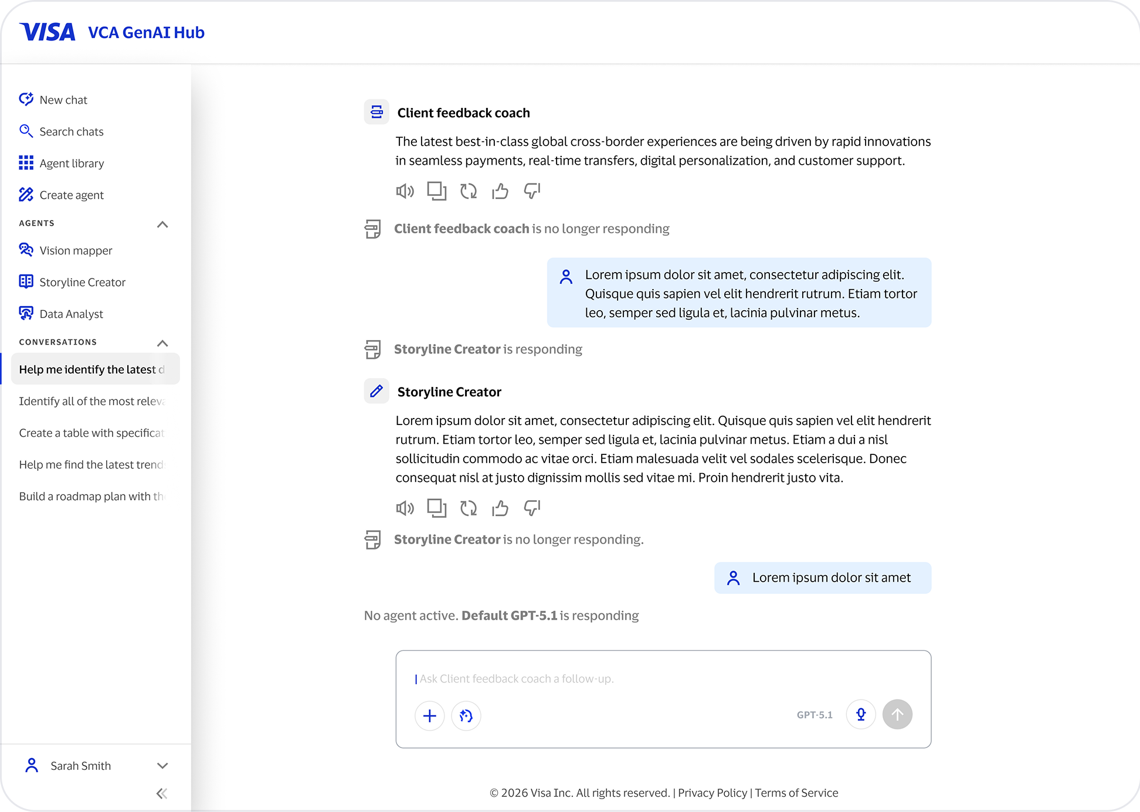The height and width of the screenshot is (812, 1140).
Task: Select Create agent in sidebar
Action: (x=62, y=195)
